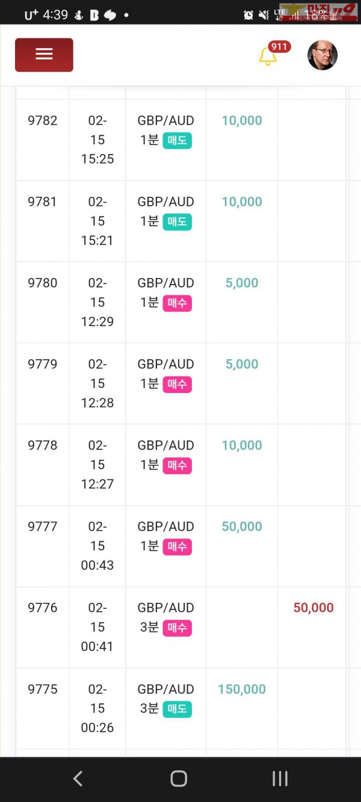Tap the alarm icon in status bar
The image size is (361, 802).
click(x=248, y=15)
